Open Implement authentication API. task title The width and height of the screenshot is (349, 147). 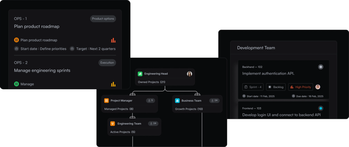point(268,74)
